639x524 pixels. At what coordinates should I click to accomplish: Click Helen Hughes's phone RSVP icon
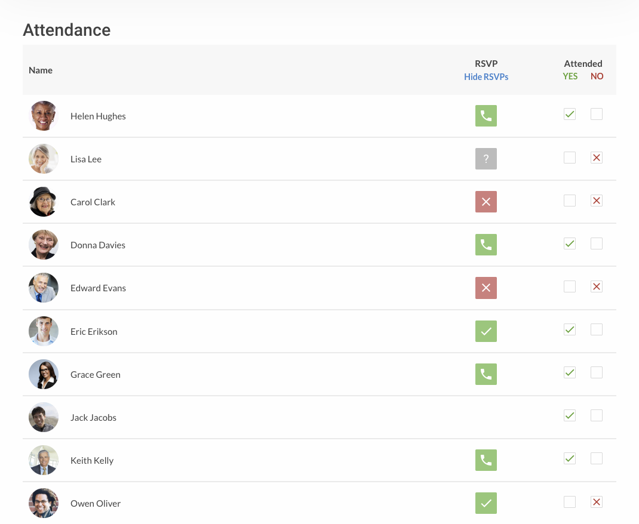point(486,116)
